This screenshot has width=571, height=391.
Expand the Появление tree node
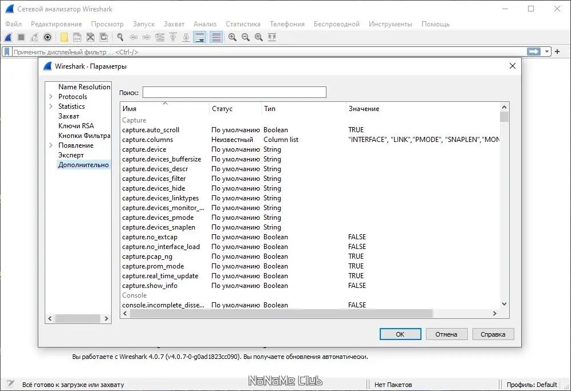pyautogui.click(x=50, y=145)
